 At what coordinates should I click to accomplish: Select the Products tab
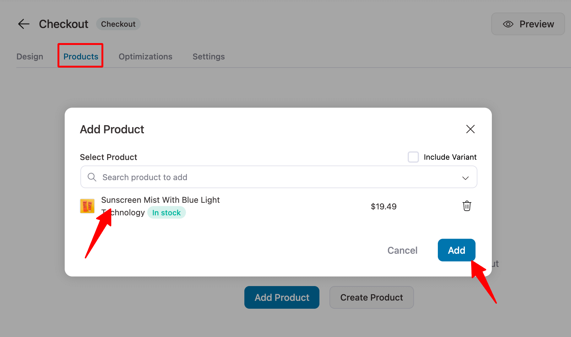click(80, 57)
